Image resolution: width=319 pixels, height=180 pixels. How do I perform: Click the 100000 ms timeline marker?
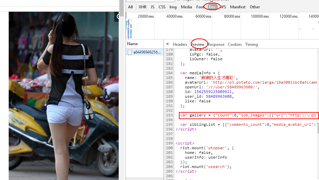pos(259,16)
